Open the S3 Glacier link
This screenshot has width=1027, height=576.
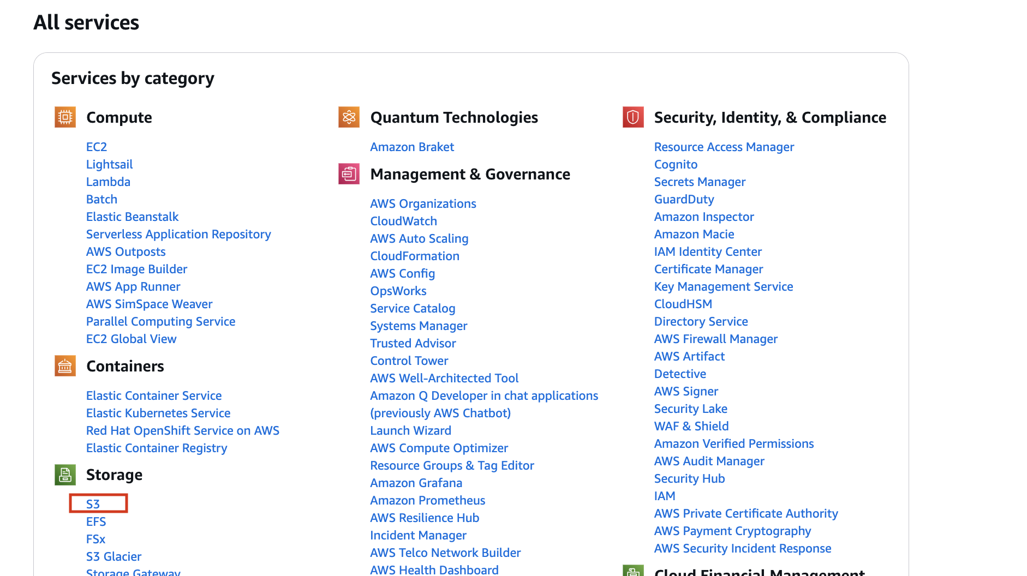(x=114, y=556)
